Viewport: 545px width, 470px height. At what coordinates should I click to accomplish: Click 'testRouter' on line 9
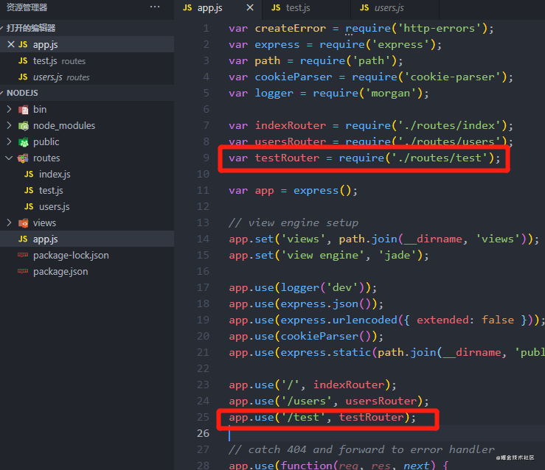click(287, 158)
